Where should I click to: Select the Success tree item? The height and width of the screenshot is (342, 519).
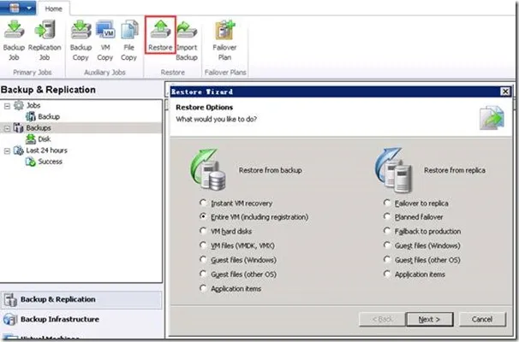coord(50,162)
